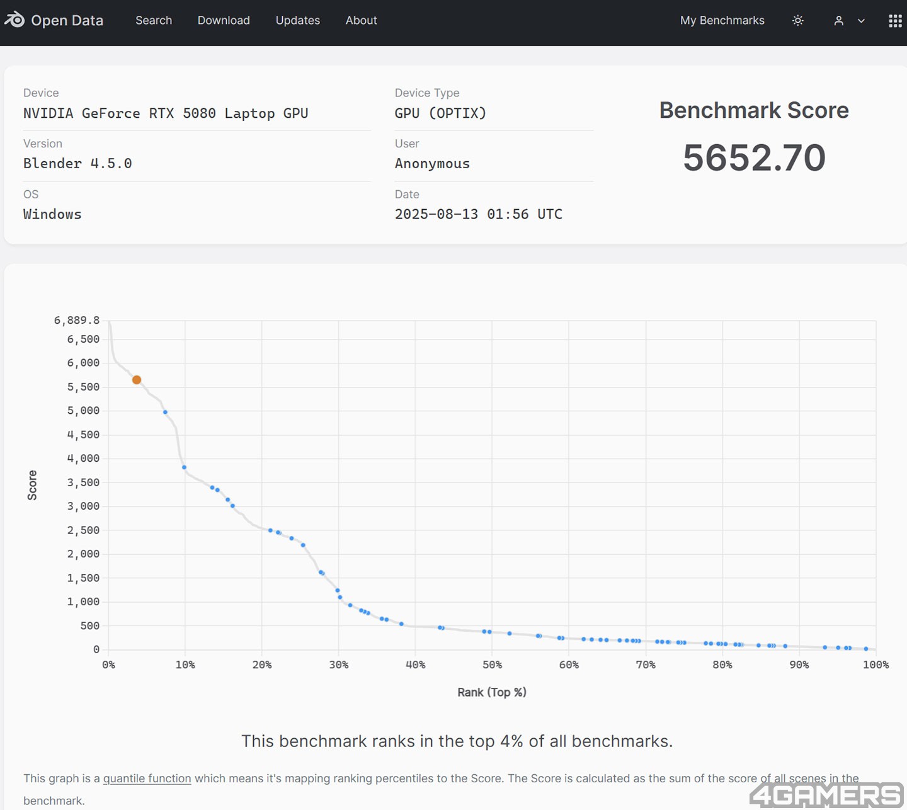
Task: Open the Updates menu
Action: pyautogui.click(x=297, y=20)
